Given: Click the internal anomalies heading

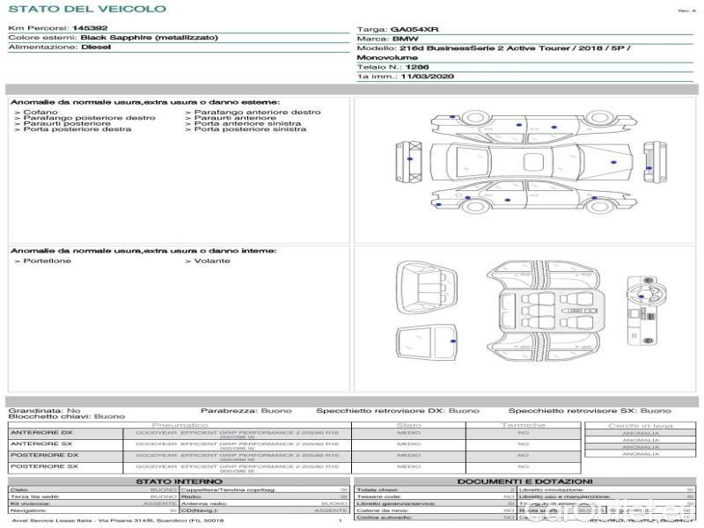Looking at the screenshot, I should coord(143,251).
